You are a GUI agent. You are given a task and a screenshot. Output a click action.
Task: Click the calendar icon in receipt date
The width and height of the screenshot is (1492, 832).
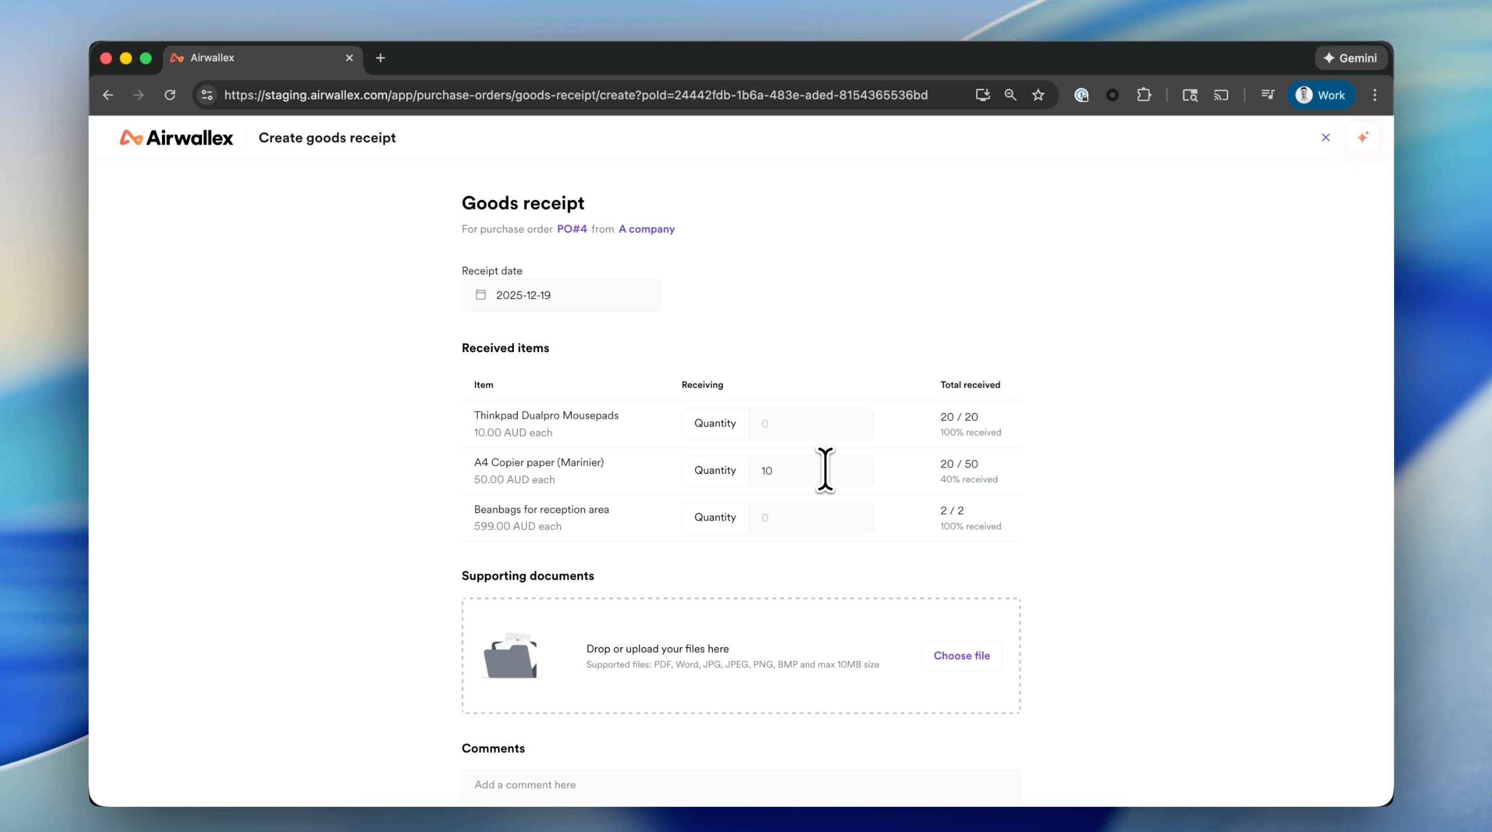coord(480,295)
